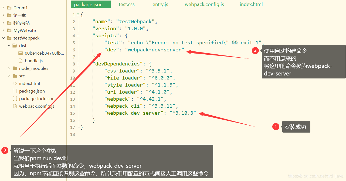Select MyWebsite in the project tree
Screen dimensions: 346x181
(25, 31)
